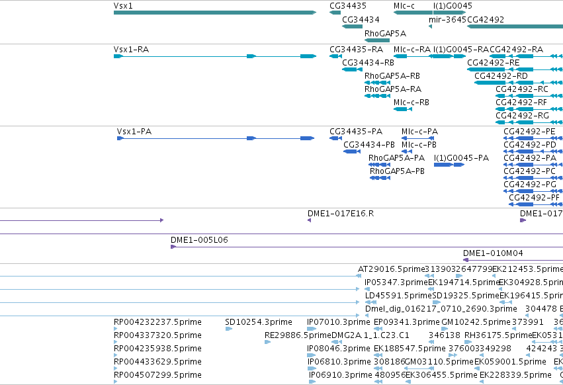Screen dimensions: 563x385
Task: Click the EP09341.3prime EST
Action: click(378, 329)
